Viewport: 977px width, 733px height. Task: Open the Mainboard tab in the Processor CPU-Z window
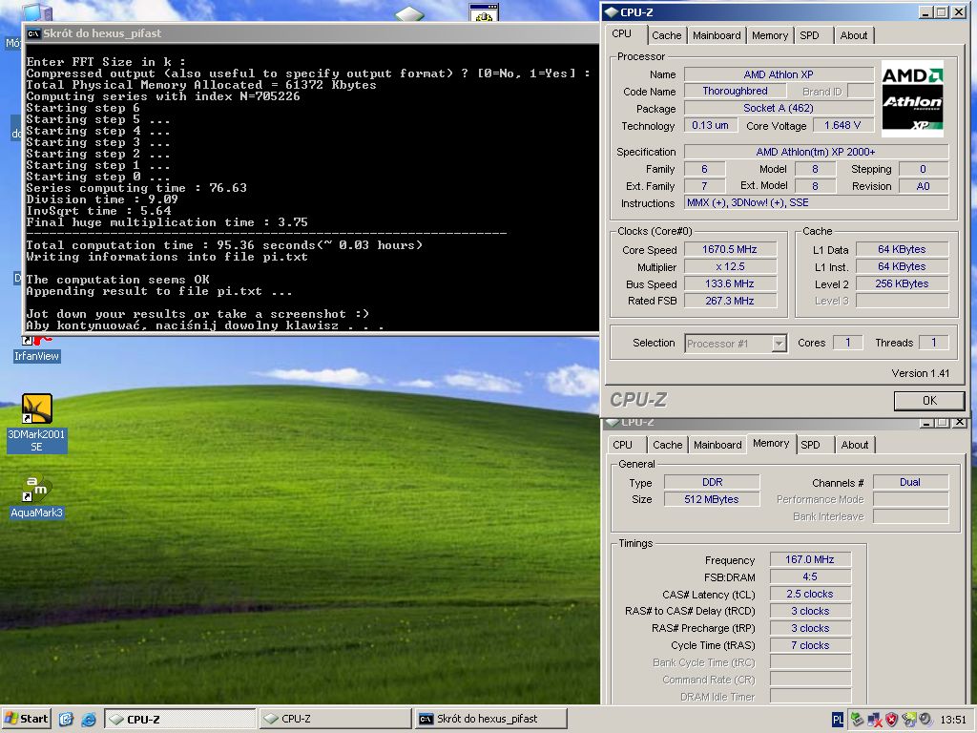point(717,35)
